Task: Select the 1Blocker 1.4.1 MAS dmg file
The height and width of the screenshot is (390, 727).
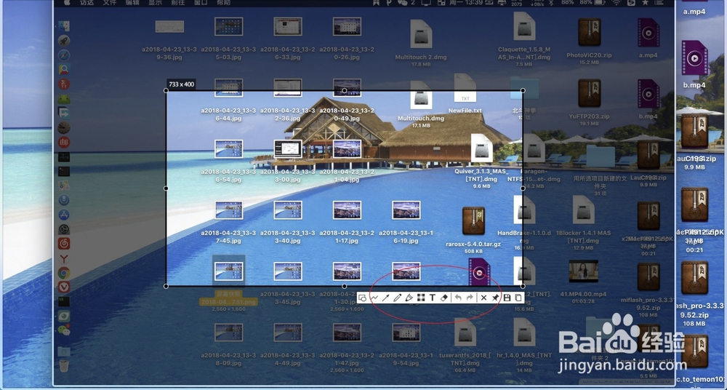Action: [583, 210]
